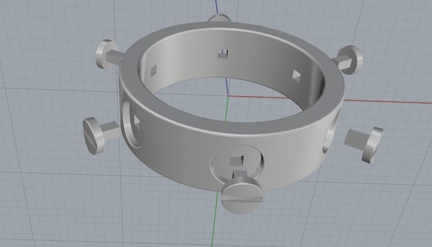Click the green Y axis line

coord(215,217)
